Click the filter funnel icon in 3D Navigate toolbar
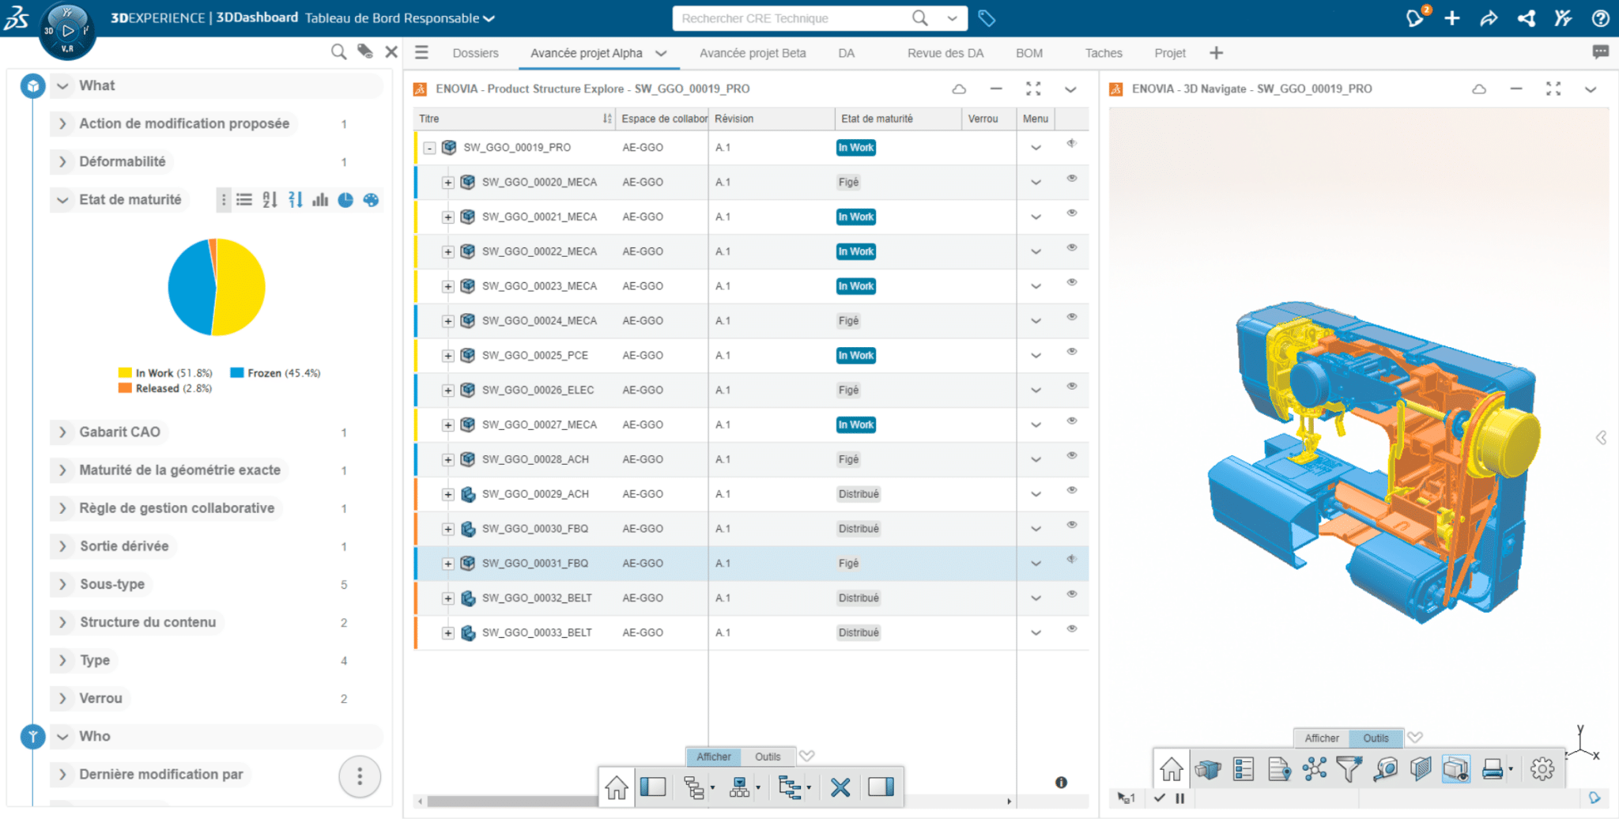The height and width of the screenshot is (819, 1619). 1349,769
